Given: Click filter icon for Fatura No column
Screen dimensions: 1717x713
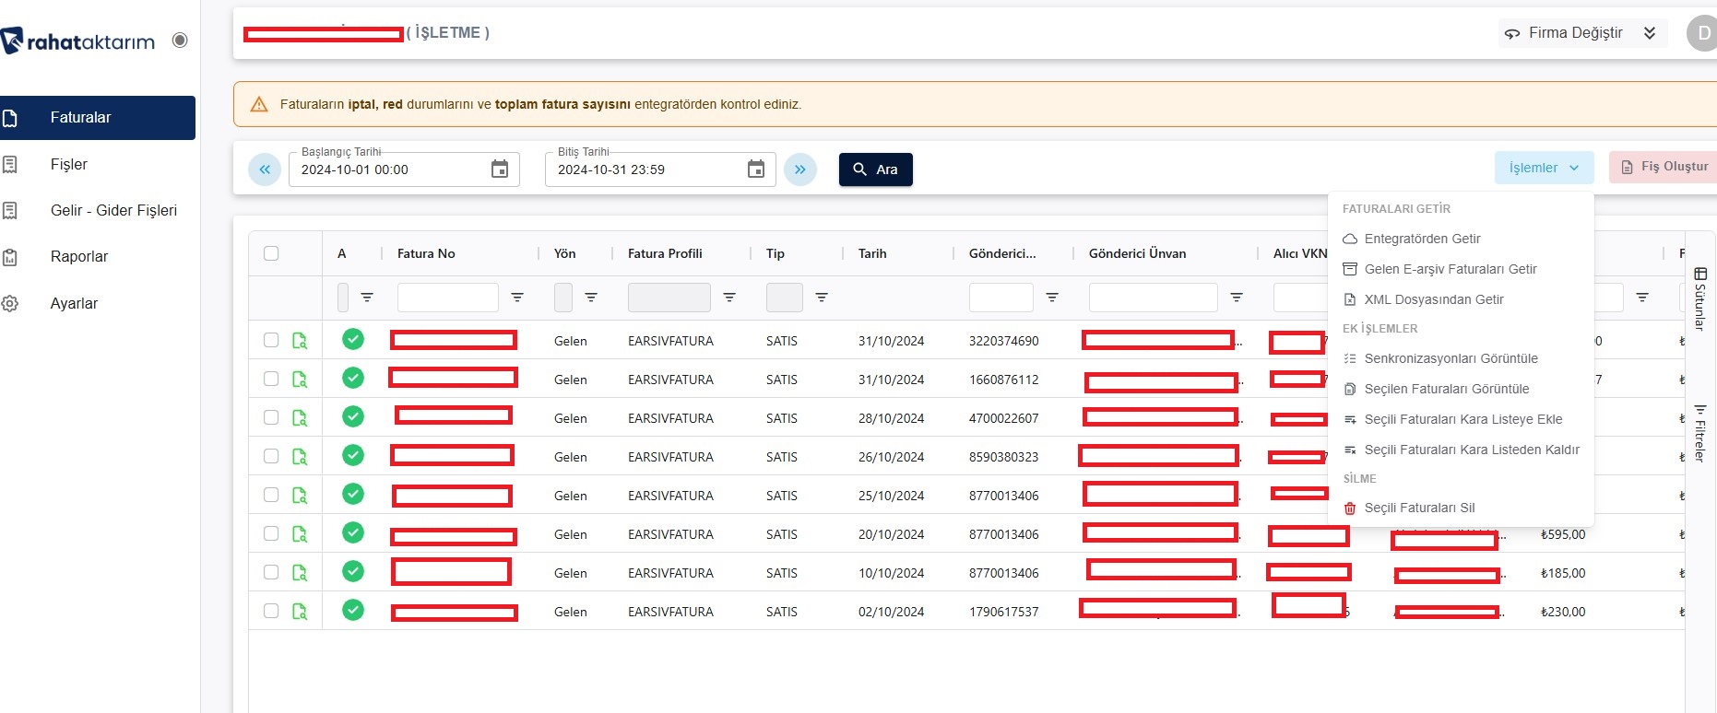Looking at the screenshot, I should [x=517, y=298].
